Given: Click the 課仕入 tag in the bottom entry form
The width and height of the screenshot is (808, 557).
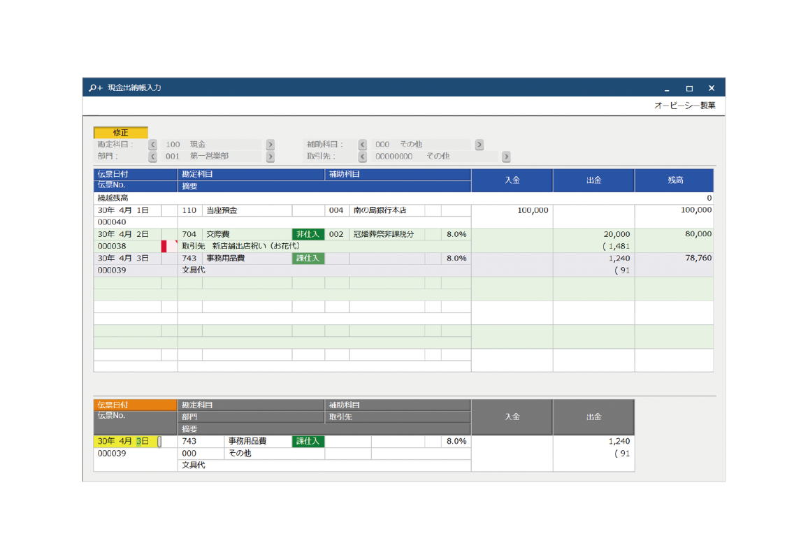Looking at the screenshot, I should click(x=308, y=441).
